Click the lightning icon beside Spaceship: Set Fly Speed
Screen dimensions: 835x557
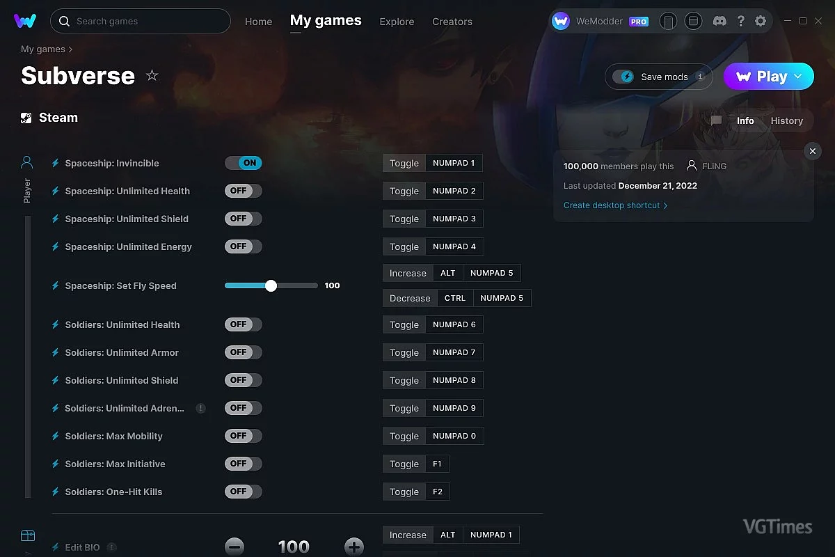tap(56, 285)
